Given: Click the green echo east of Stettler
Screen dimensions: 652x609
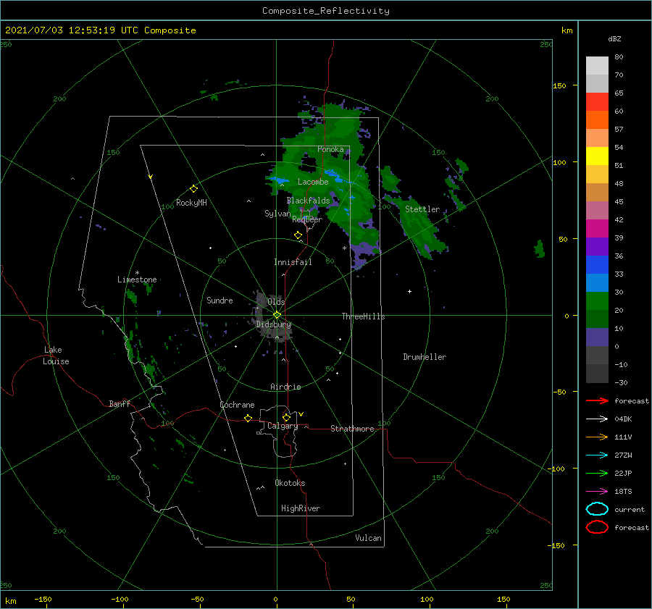Looking at the screenshot, I should (539, 248).
